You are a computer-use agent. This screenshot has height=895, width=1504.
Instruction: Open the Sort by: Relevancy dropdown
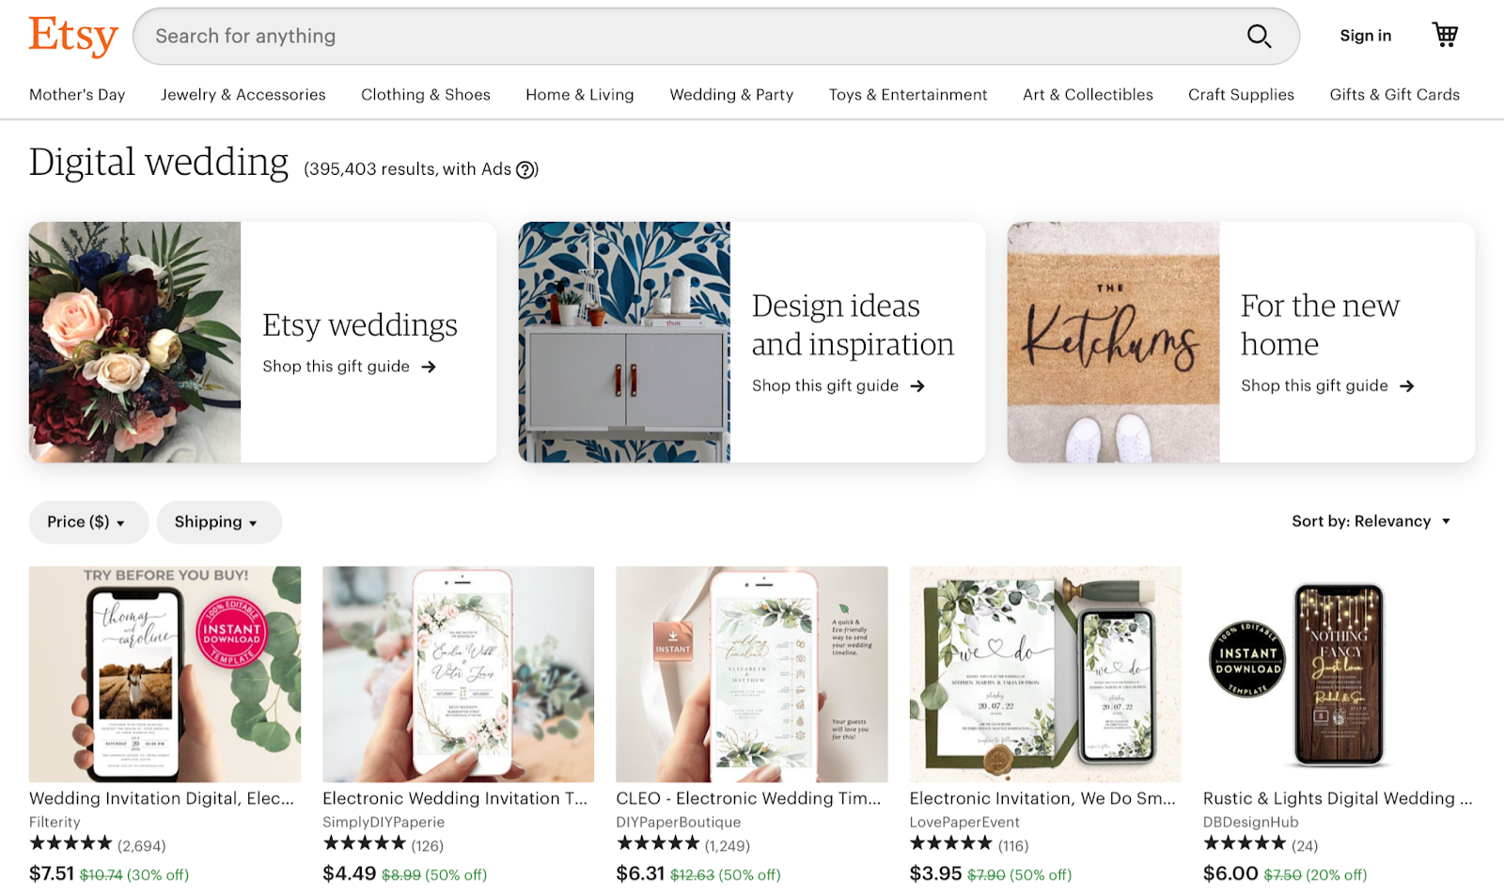1371,522
